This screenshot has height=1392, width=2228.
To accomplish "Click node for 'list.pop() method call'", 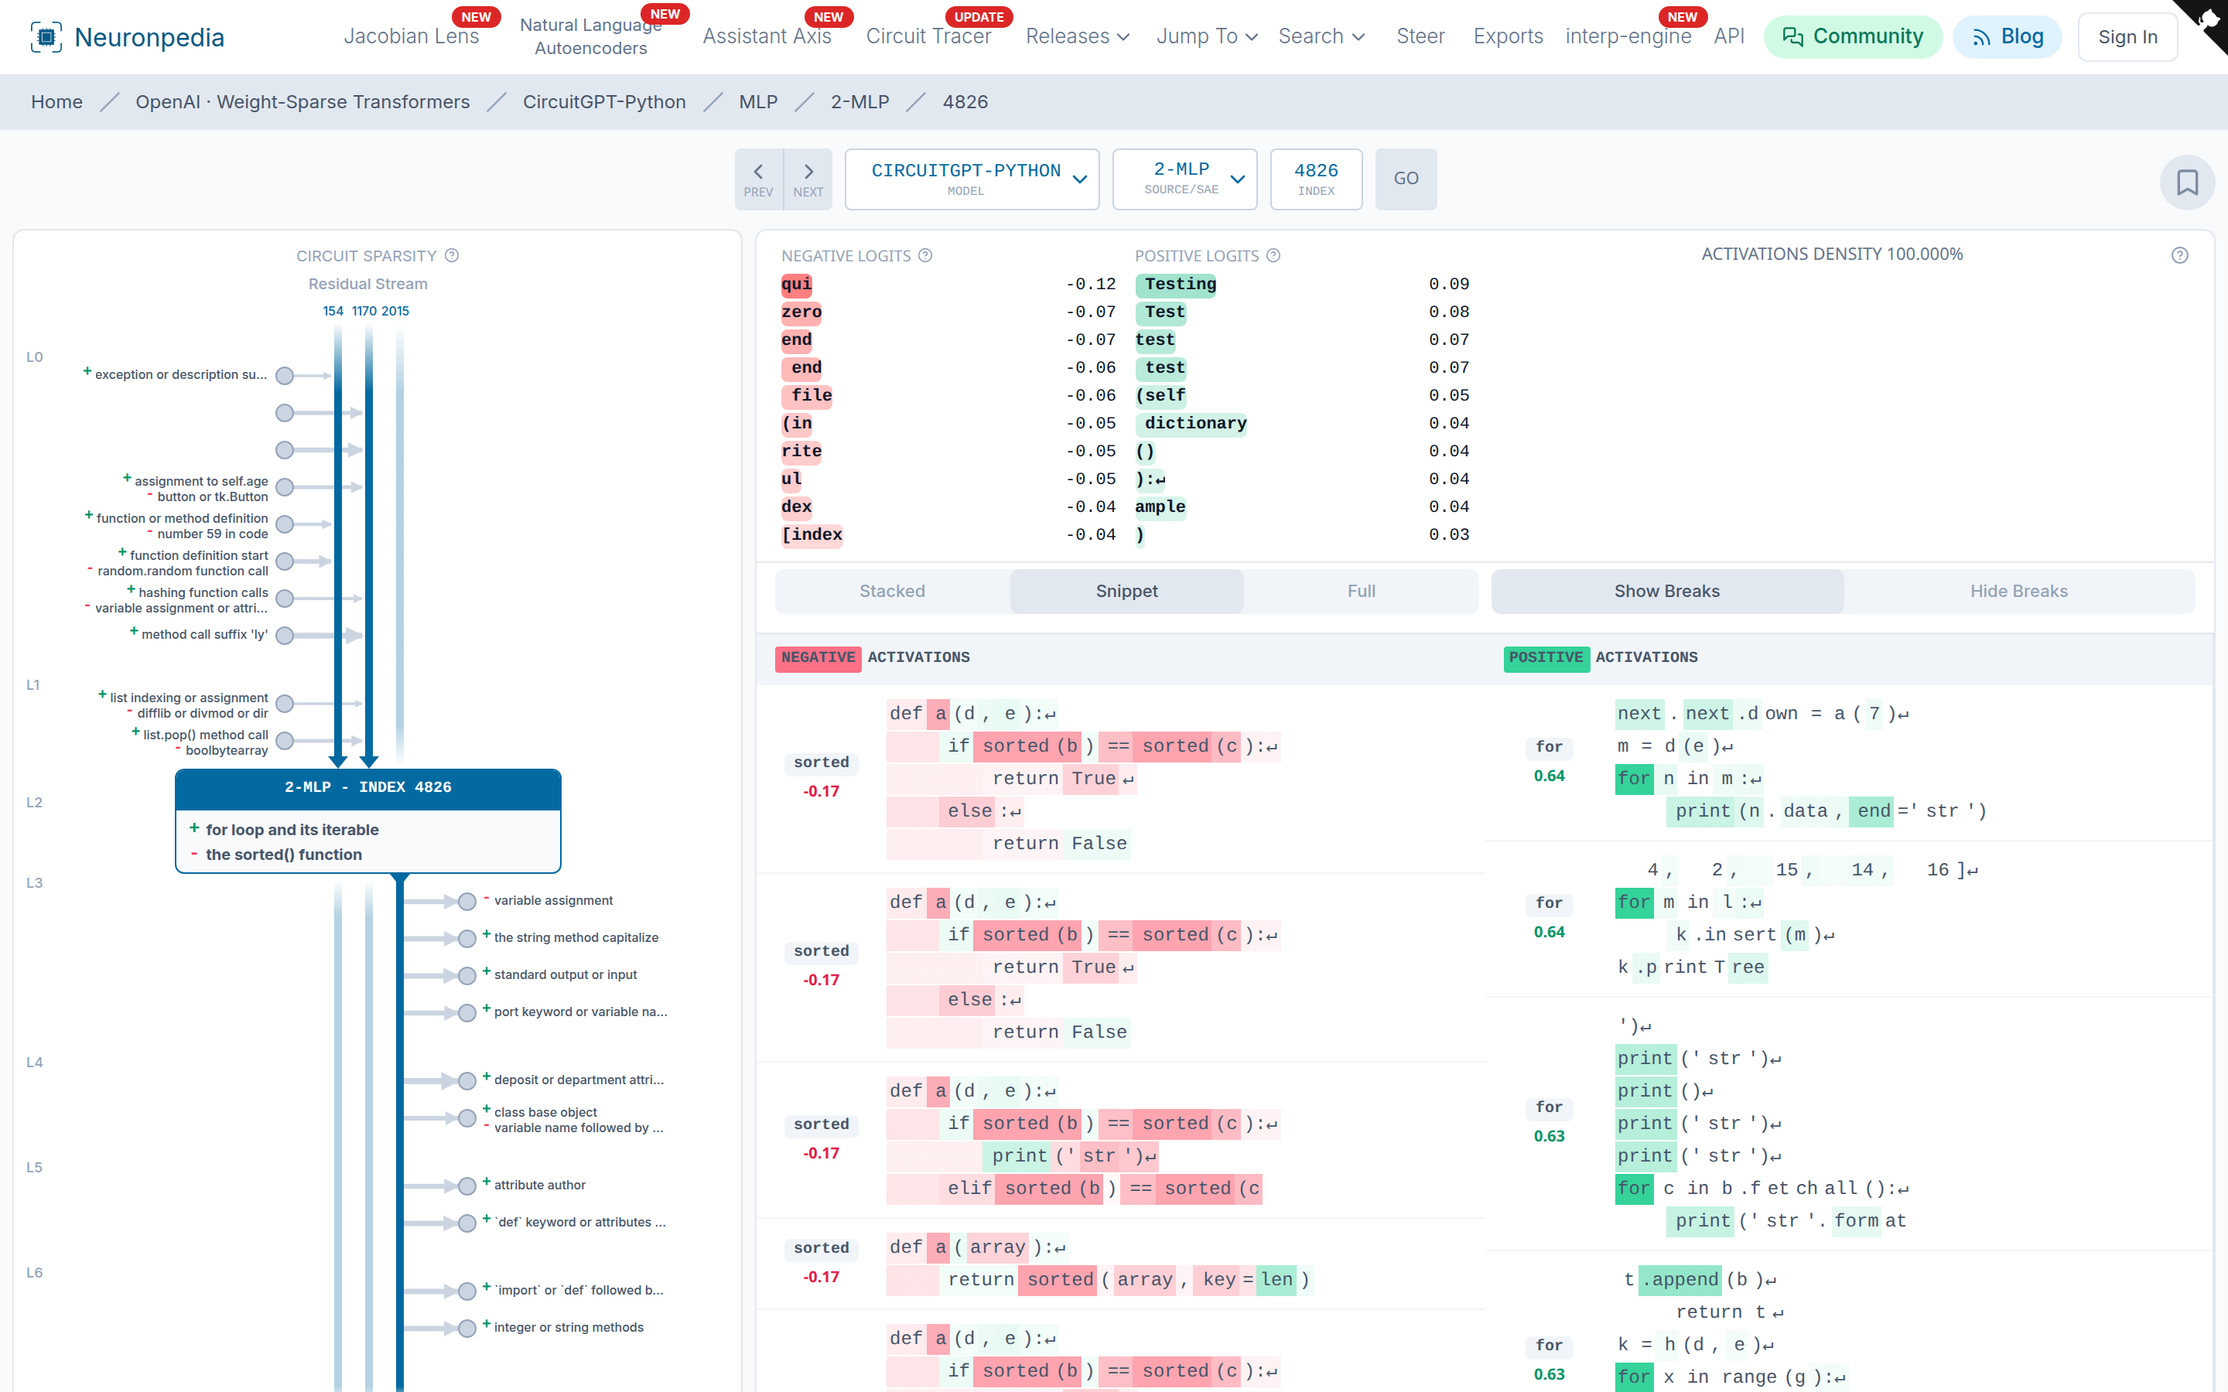I will pyautogui.click(x=285, y=740).
